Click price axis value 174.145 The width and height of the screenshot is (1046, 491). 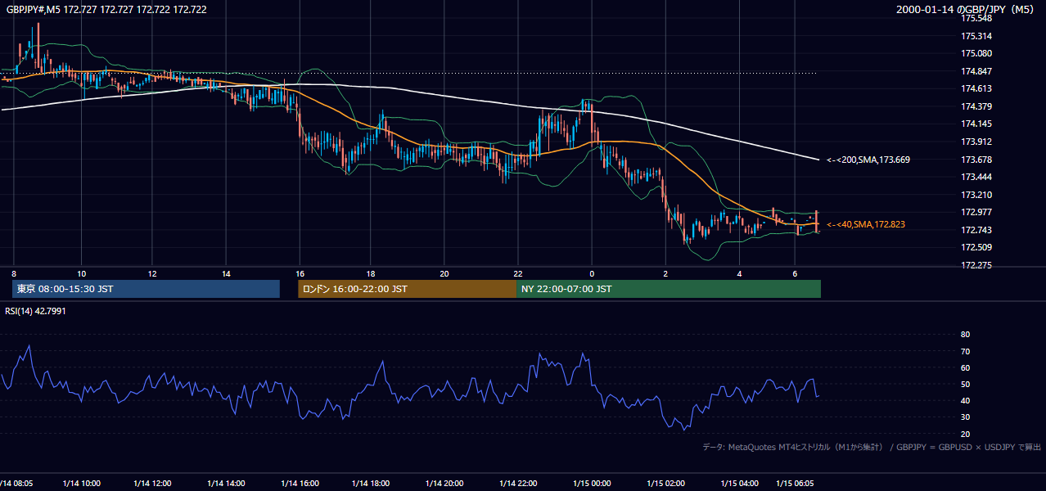(x=976, y=124)
